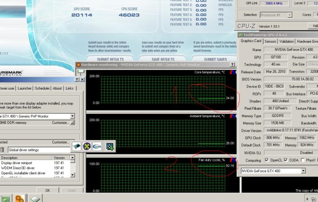The height and width of the screenshot is (202, 318).
Task: Click CPU SCORE value 46023
Action: point(129,15)
